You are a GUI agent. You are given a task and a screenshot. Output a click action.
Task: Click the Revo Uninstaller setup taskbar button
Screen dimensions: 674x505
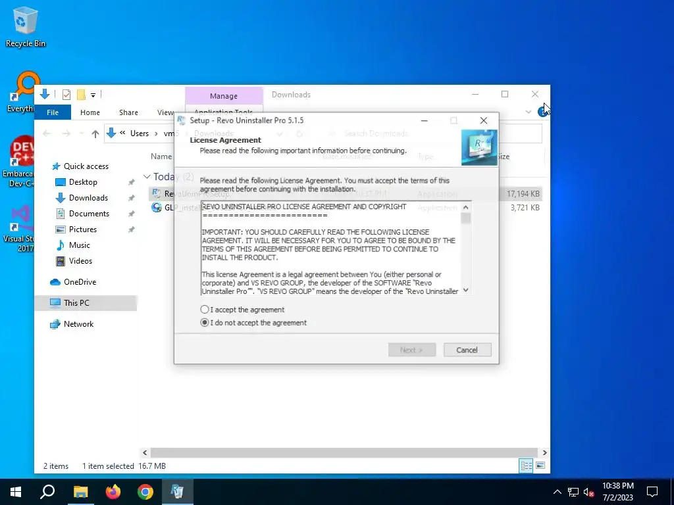coord(177,492)
